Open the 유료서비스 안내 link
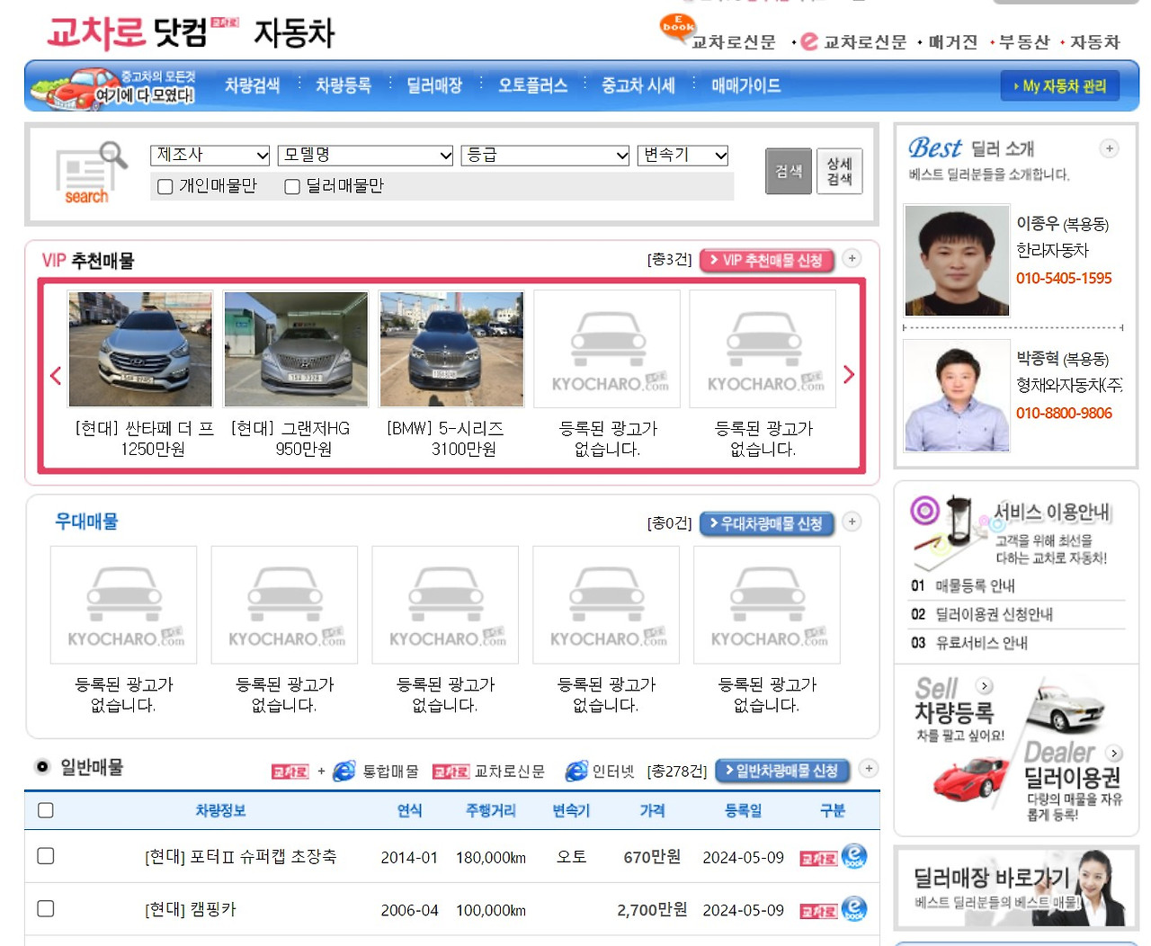The width and height of the screenshot is (1151, 946). tap(982, 643)
